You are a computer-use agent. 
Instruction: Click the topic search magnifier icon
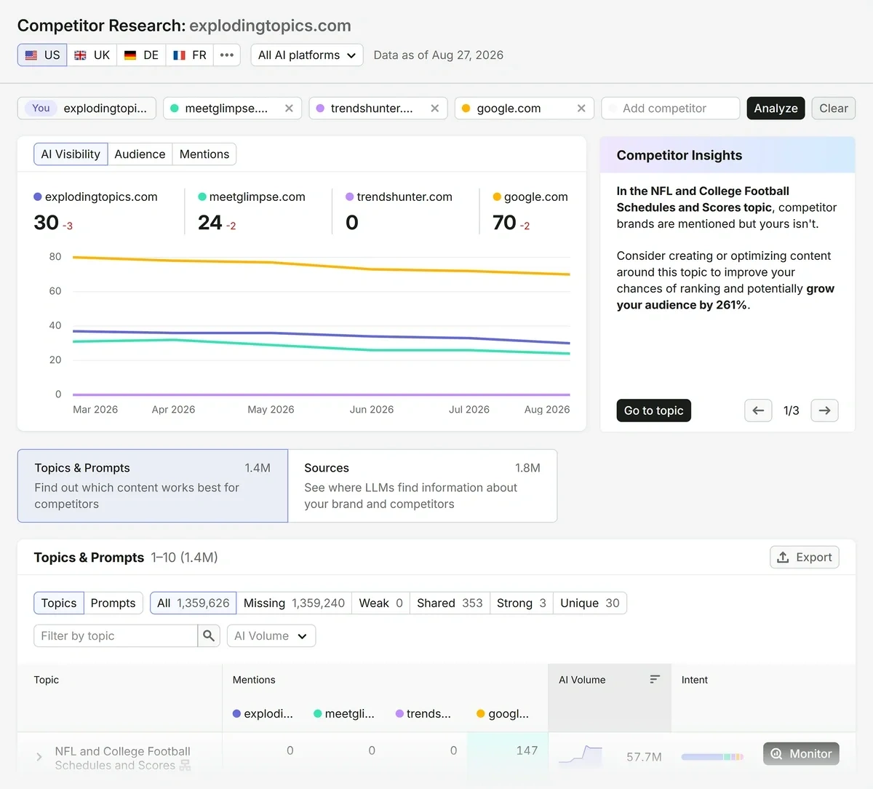[x=209, y=636]
